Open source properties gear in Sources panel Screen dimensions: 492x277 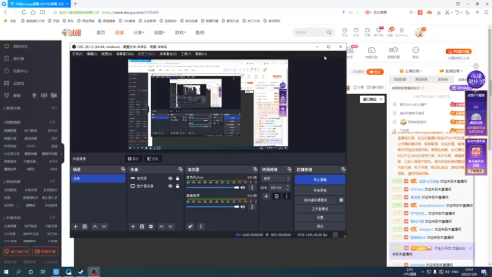click(x=151, y=227)
